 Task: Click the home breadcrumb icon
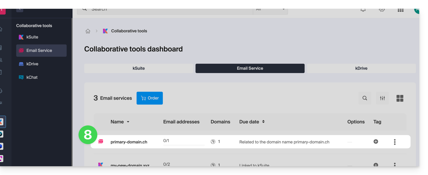[x=88, y=31]
